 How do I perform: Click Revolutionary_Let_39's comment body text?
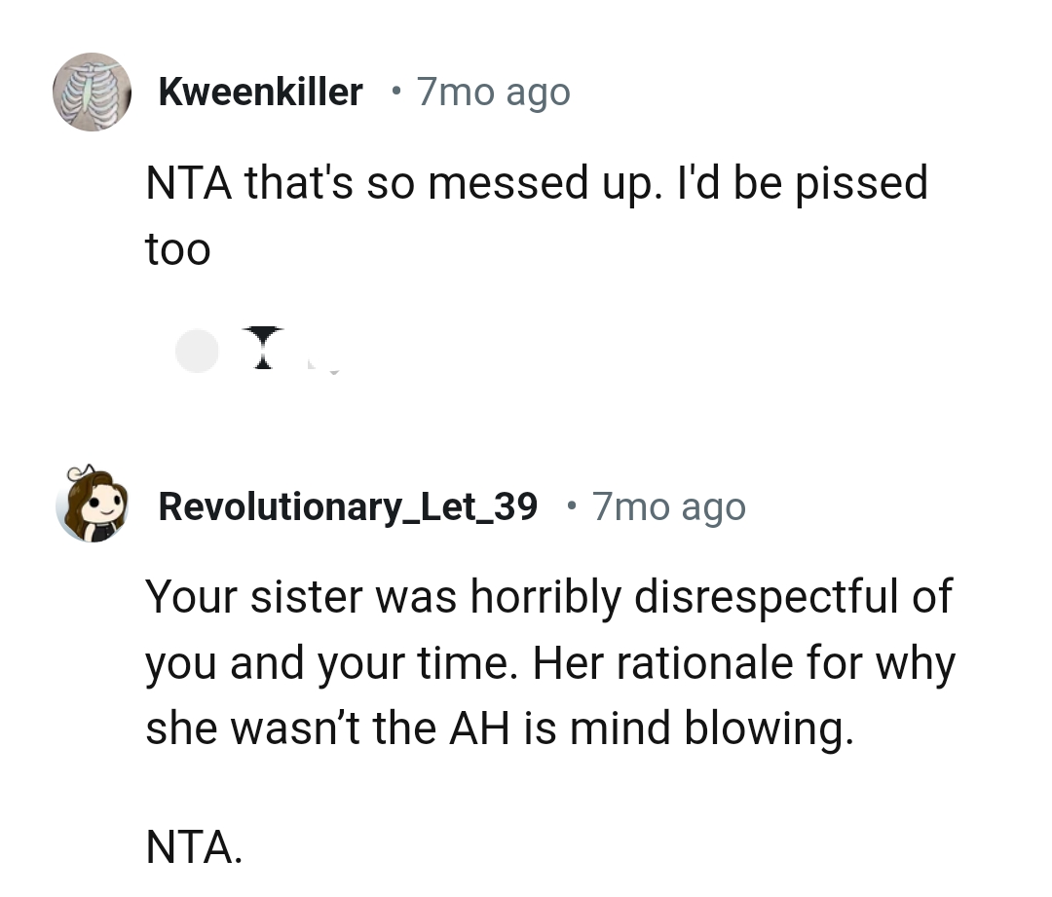point(550,662)
